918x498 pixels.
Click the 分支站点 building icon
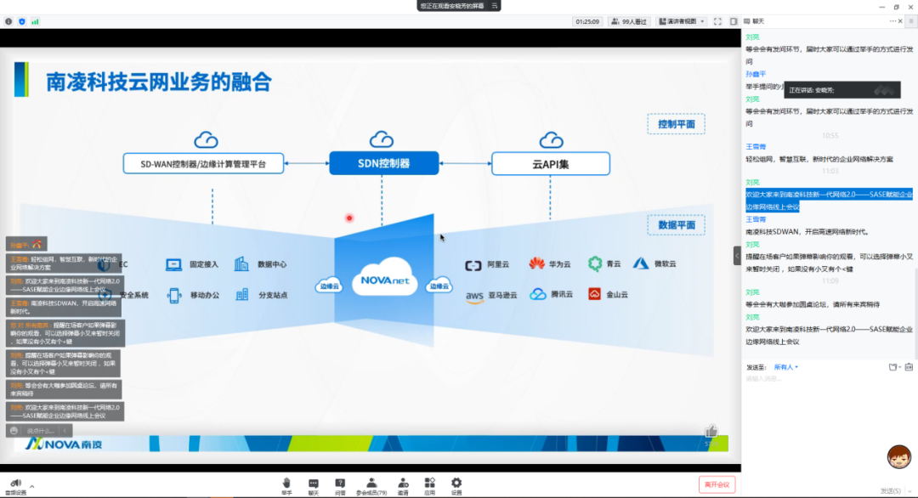coord(241,294)
